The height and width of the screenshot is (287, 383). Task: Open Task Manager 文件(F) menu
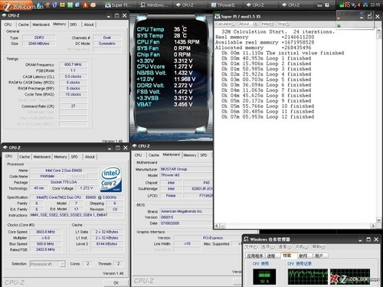pyautogui.click(x=251, y=246)
